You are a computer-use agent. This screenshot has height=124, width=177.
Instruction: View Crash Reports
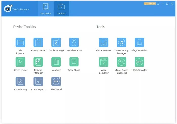(x=38, y=81)
